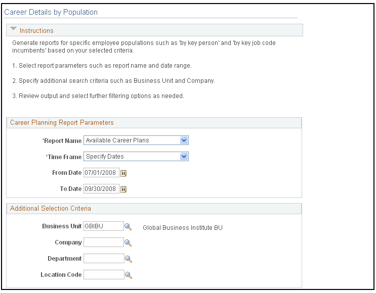376x293 pixels.
Task: Click the Additional Selection Criteria header
Action: 51,208
